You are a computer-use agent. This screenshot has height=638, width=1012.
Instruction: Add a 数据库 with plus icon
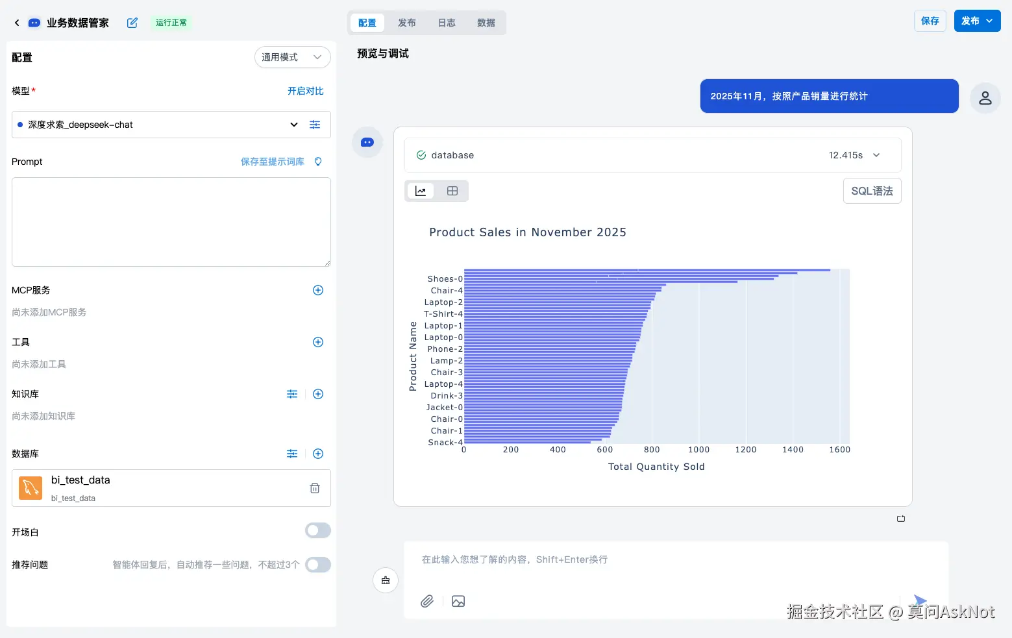[x=318, y=454]
